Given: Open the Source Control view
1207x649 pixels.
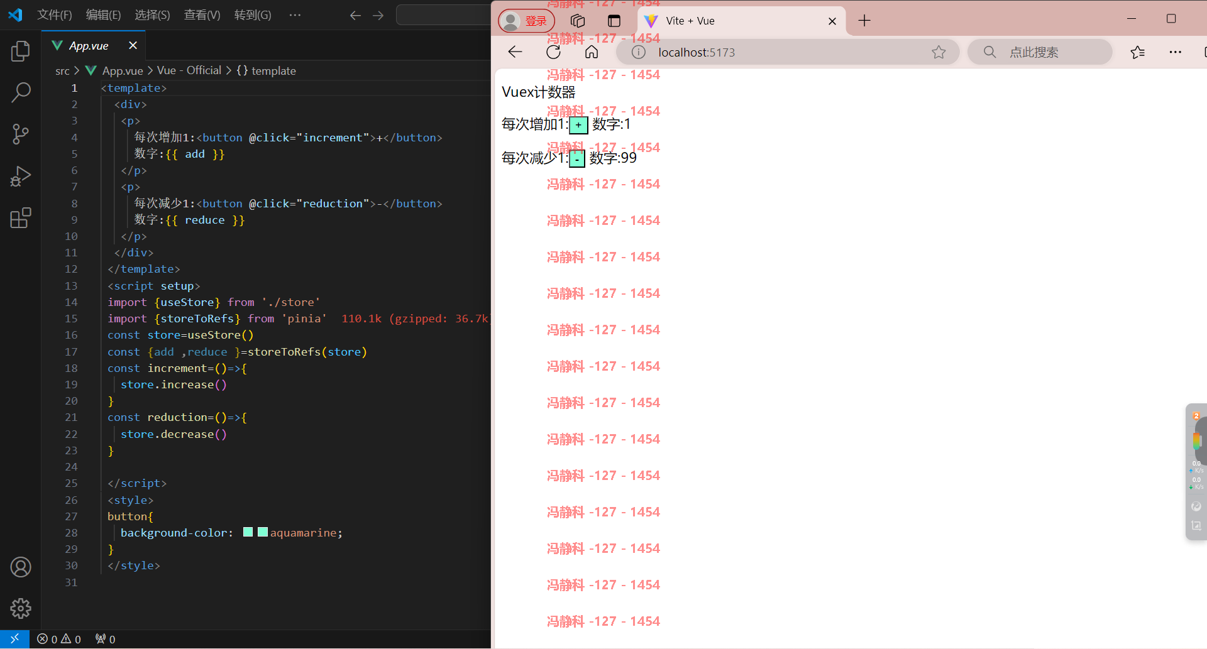Looking at the screenshot, I should click(21, 134).
